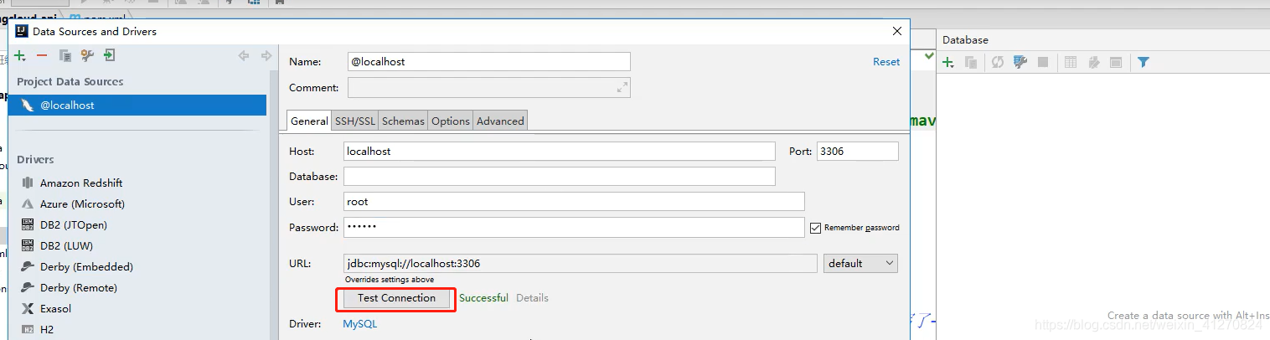Viewport: 1270px width, 340px height.
Task: Click the Port field showing 3306
Action: pyautogui.click(x=857, y=152)
